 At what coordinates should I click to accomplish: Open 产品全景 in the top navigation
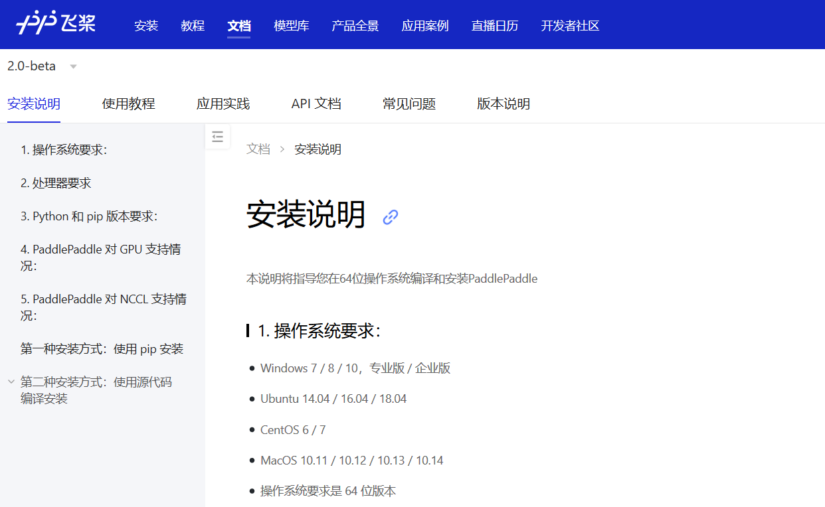[x=355, y=26]
